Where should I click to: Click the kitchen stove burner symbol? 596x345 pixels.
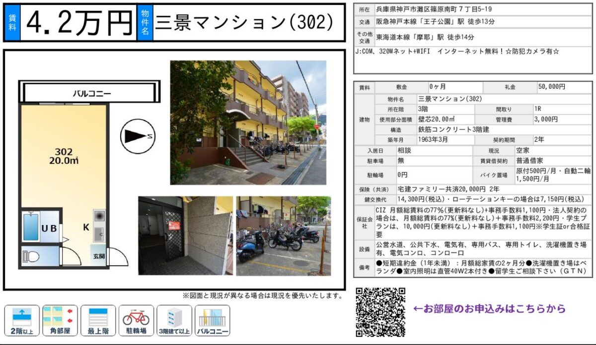coord(98,217)
